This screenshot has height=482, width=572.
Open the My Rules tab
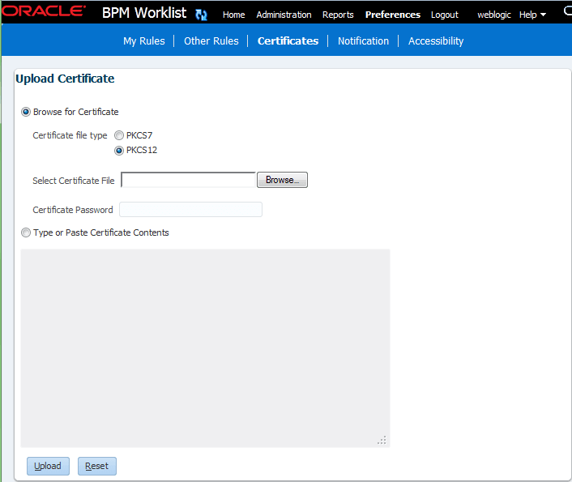[144, 41]
